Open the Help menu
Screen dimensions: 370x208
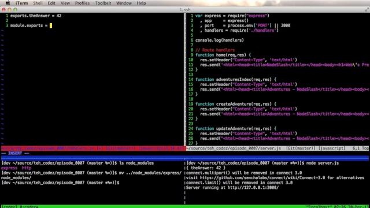(x=141, y=3)
